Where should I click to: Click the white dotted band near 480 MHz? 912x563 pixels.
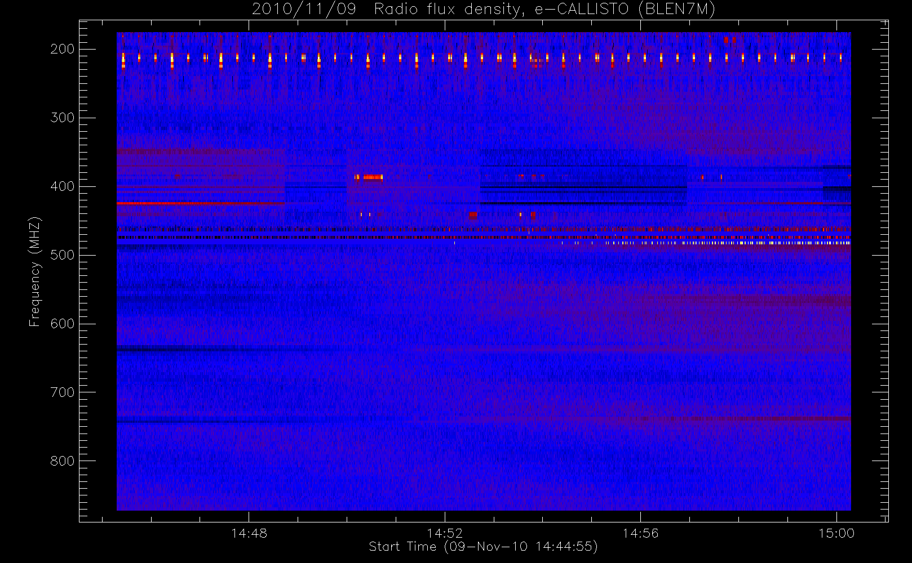pos(705,243)
